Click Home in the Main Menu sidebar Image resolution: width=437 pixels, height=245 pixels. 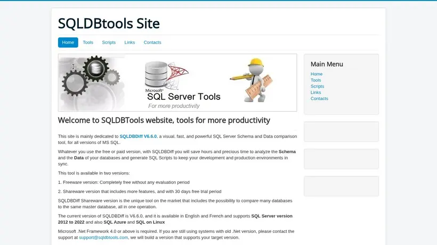tap(317, 74)
